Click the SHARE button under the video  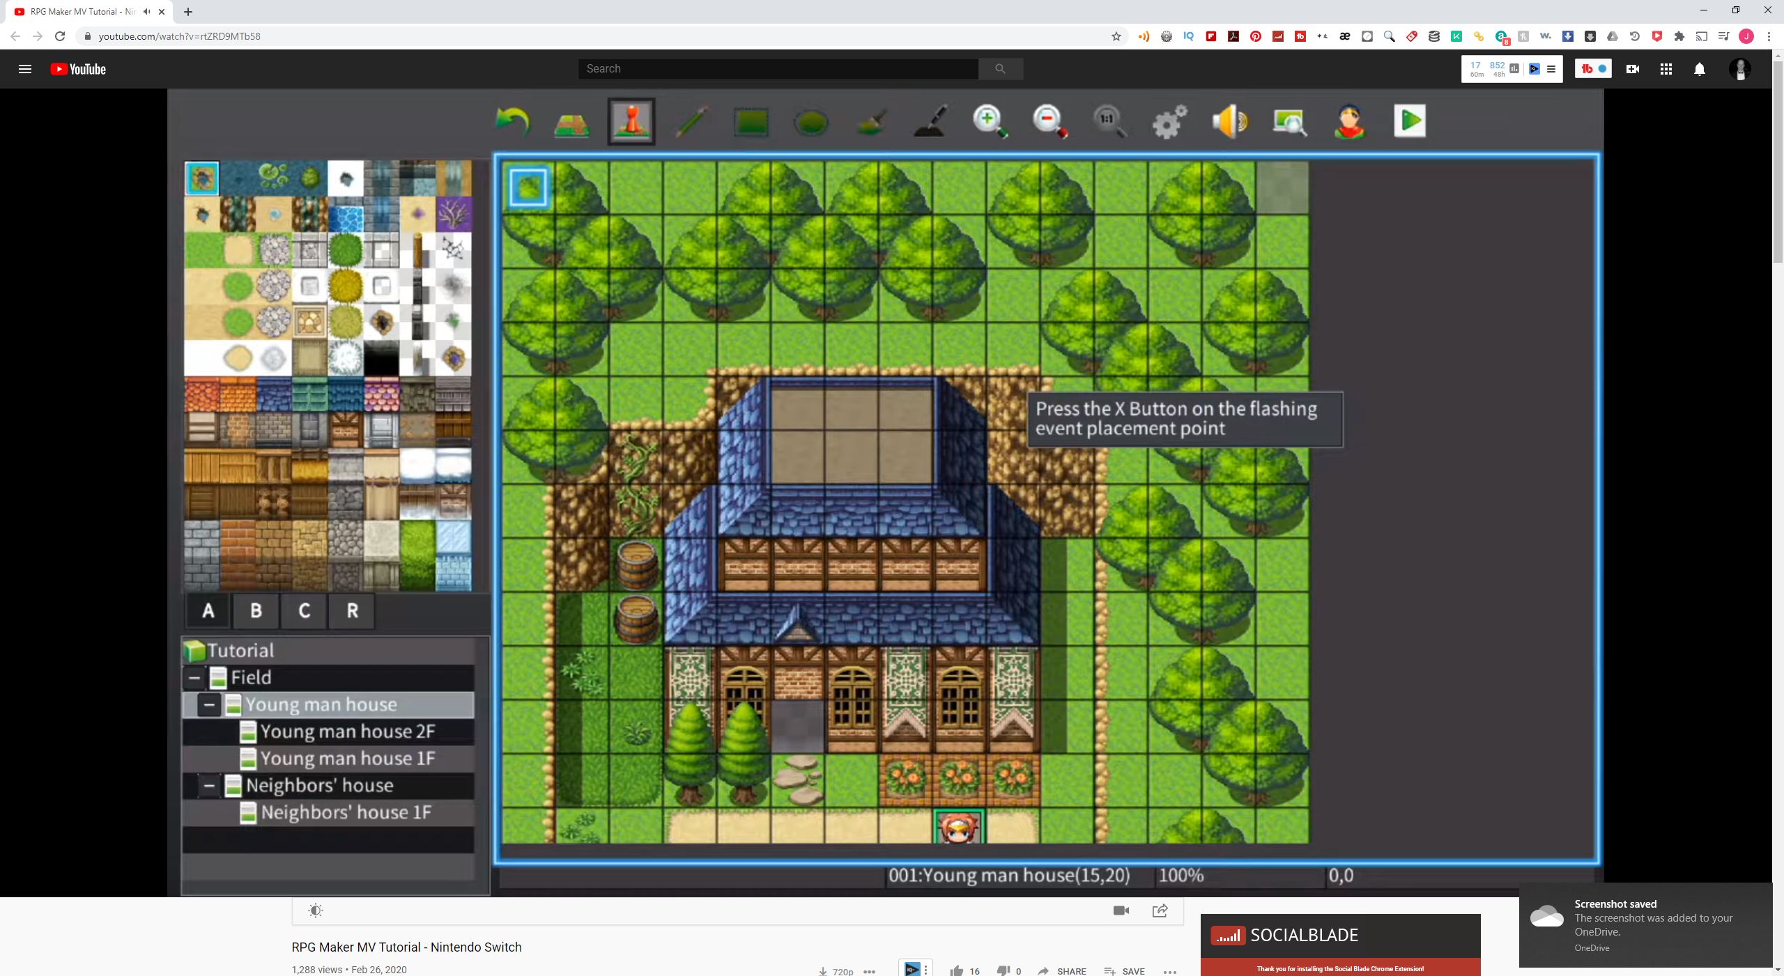[x=1062, y=970]
